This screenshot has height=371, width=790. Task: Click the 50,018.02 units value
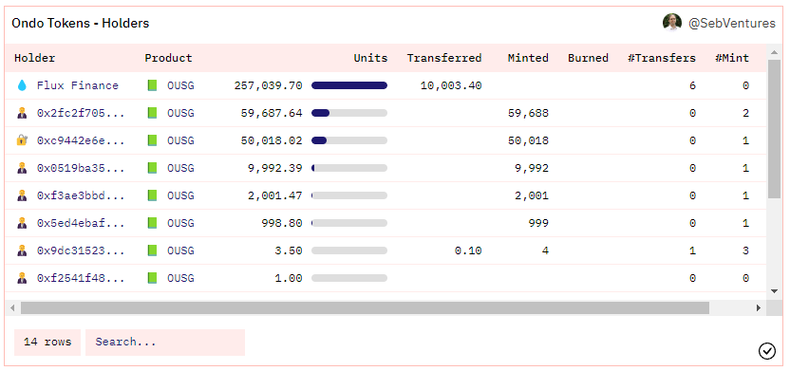272,140
